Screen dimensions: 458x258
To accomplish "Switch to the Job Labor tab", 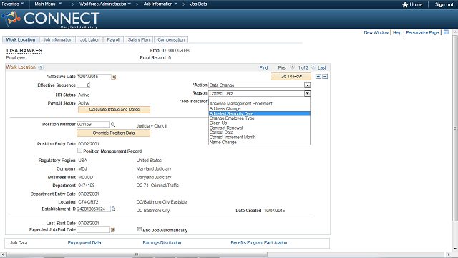I will (x=89, y=40).
